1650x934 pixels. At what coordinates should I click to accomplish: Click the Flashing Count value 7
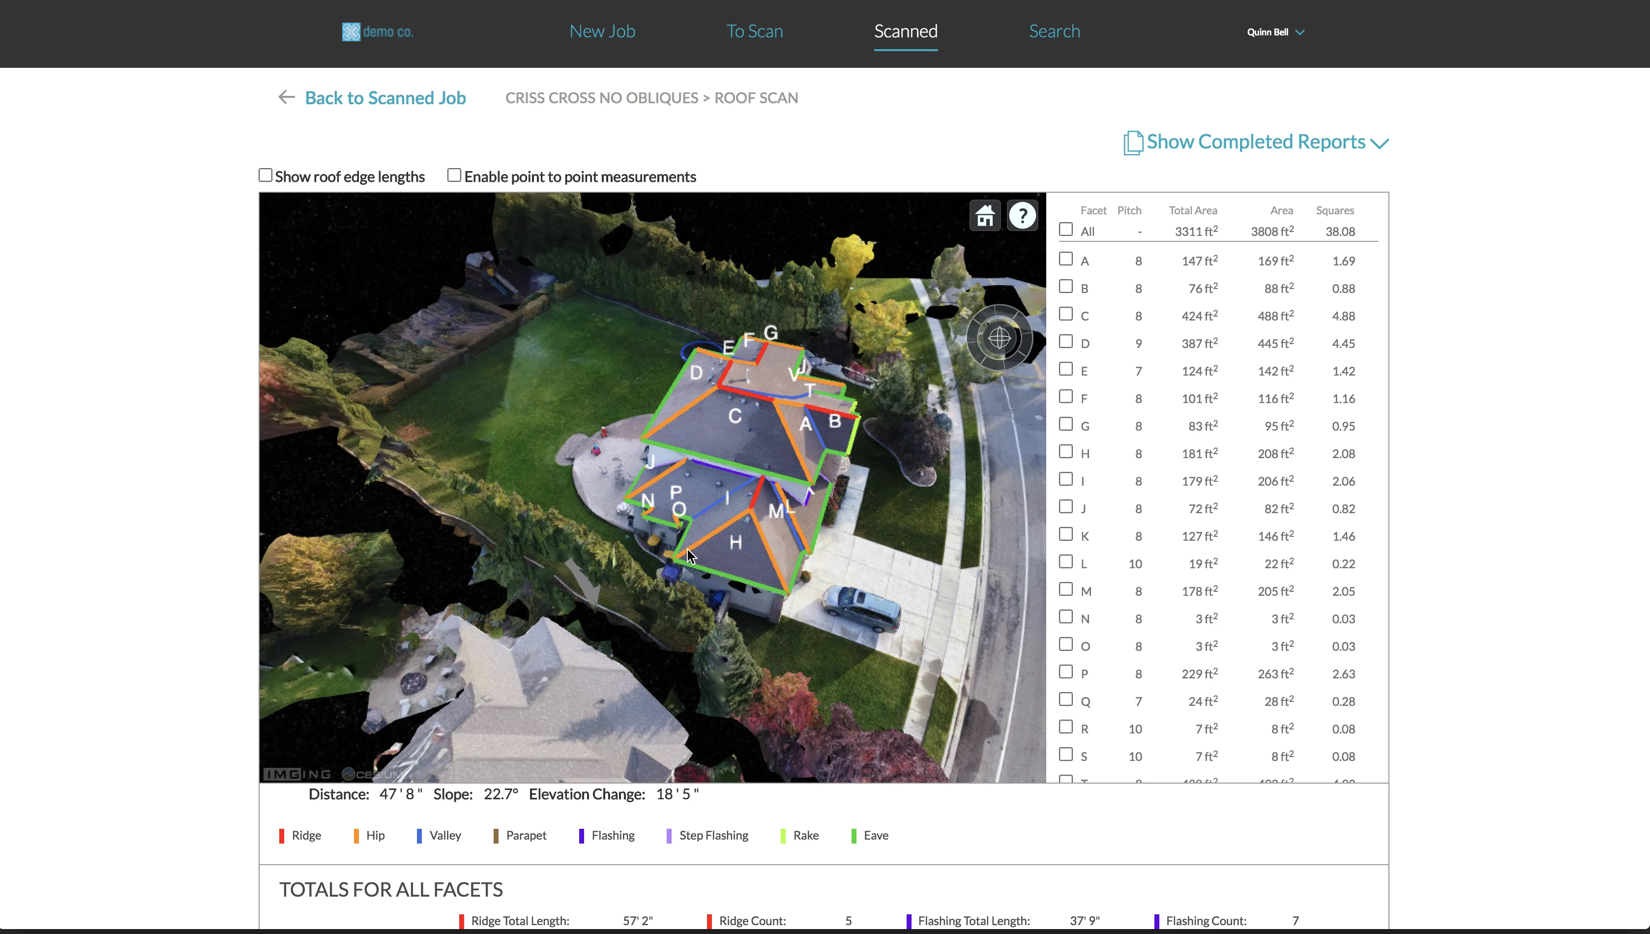tap(1295, 921)
